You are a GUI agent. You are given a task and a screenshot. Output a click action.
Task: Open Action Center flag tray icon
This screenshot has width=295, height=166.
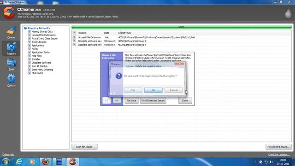click(261, 162)
